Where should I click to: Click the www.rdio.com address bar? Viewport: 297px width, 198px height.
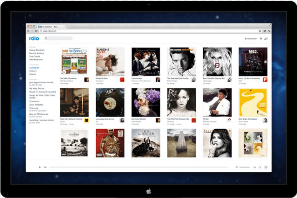[x=148, y=31]
